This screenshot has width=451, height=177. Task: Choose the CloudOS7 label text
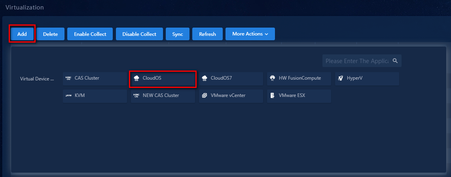coord(221,78)
